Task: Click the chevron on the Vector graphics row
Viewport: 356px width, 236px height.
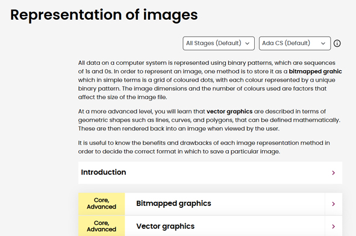Action: 333,226
